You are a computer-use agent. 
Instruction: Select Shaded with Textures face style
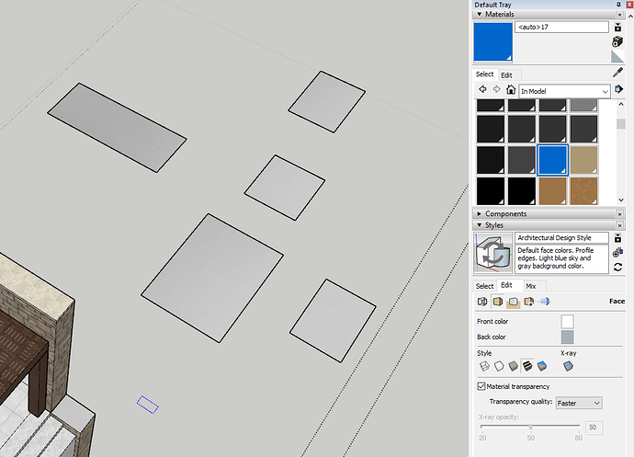click(x=527, y=366)
